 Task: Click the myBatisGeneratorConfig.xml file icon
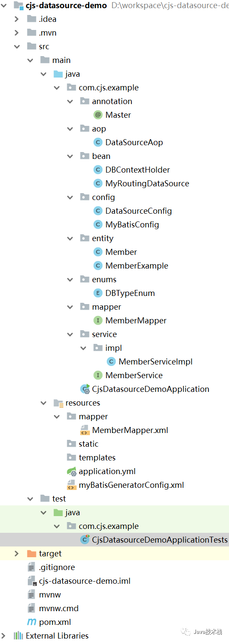(71, 485)
